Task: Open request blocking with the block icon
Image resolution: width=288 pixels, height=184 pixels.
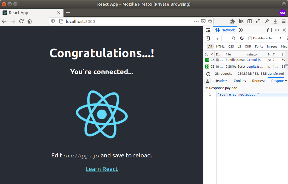Action: [242, 38]
